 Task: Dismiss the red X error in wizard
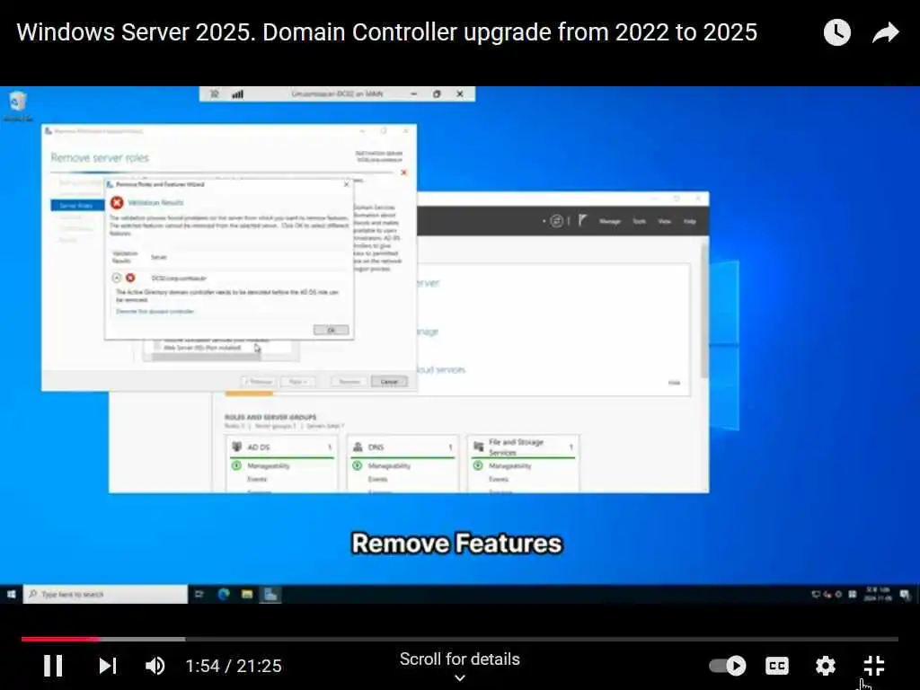403,172
